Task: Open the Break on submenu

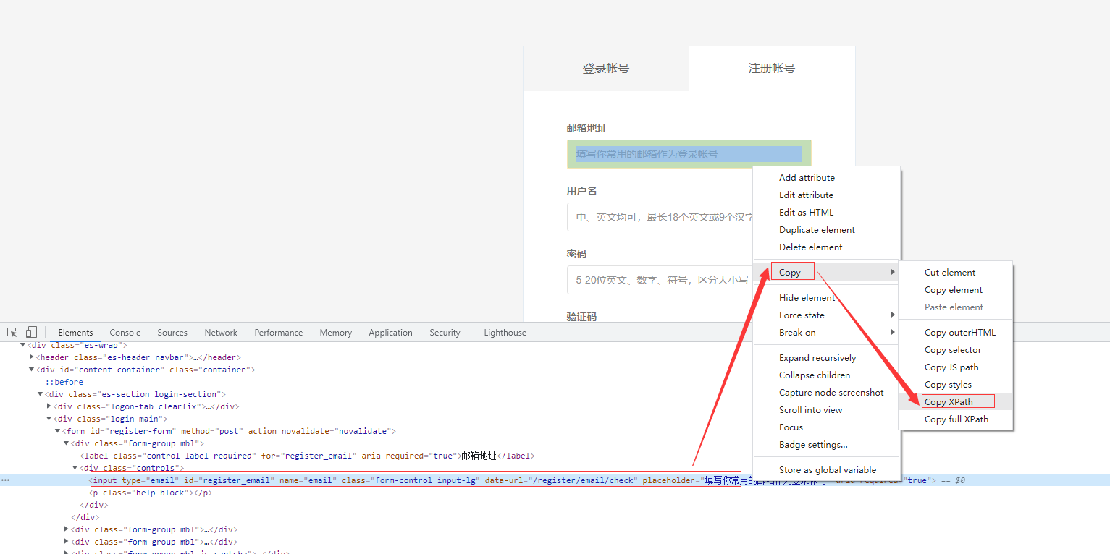Action: tap(826, 333)
